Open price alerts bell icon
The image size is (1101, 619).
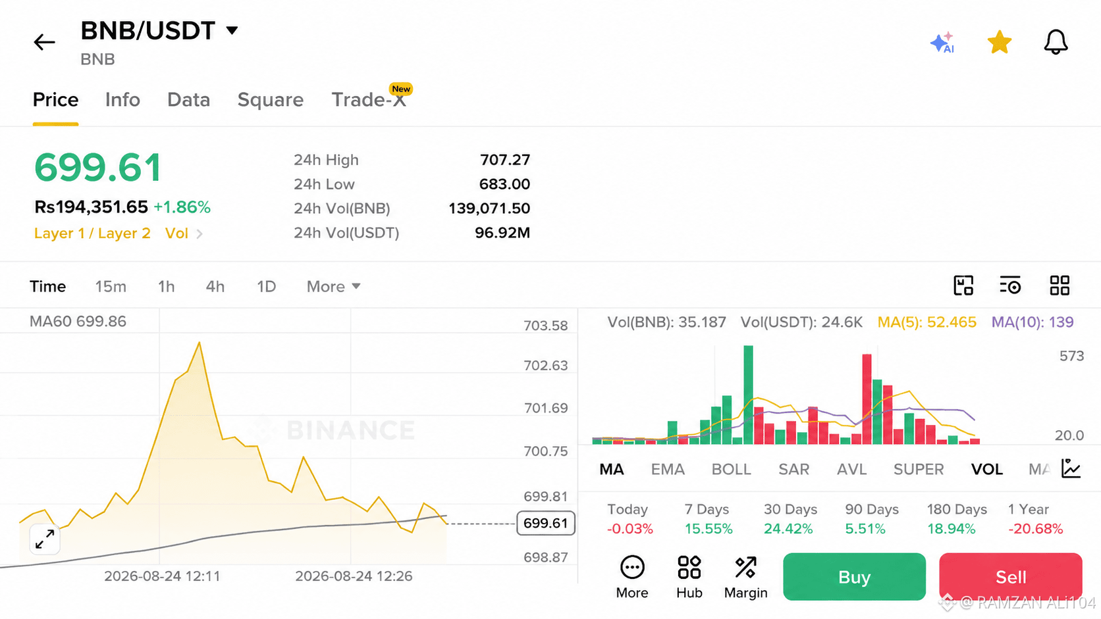click(x=1056, y=42)
